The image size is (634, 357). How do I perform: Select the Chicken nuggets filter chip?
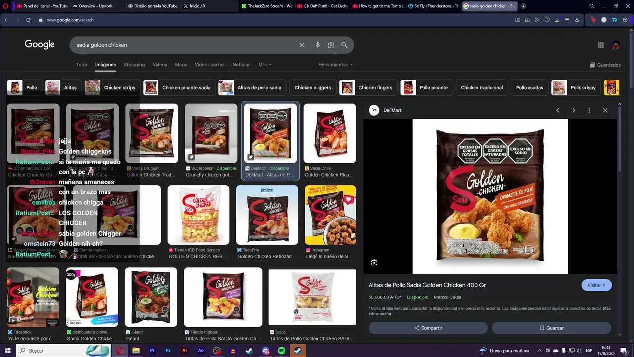coord(313,88)
